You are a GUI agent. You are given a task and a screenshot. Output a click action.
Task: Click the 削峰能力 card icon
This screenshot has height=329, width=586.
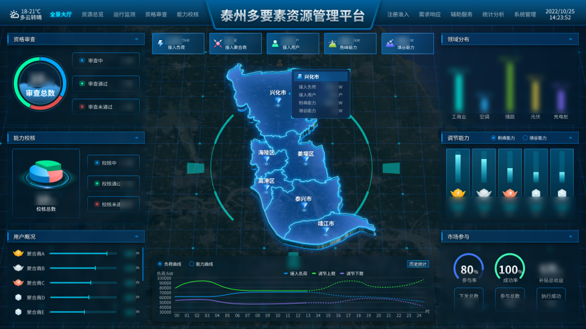333,44
